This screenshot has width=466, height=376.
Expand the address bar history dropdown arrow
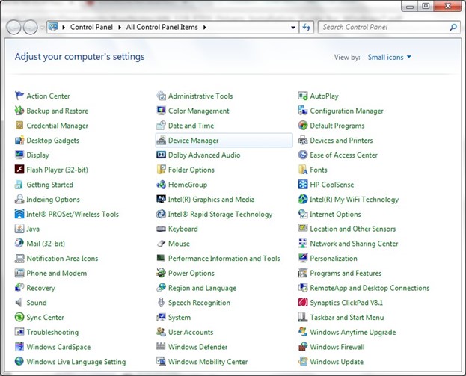pyautogui.click(x=292, y=27)
